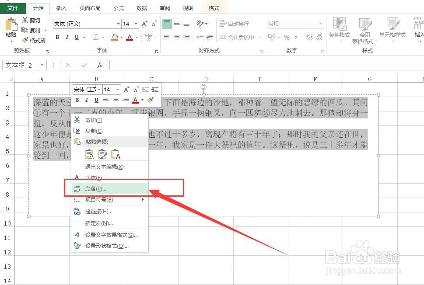Viewport: 424px width, 285px height.
Task: Switch to the 插入 Insert tab
Action: (61, 8)
